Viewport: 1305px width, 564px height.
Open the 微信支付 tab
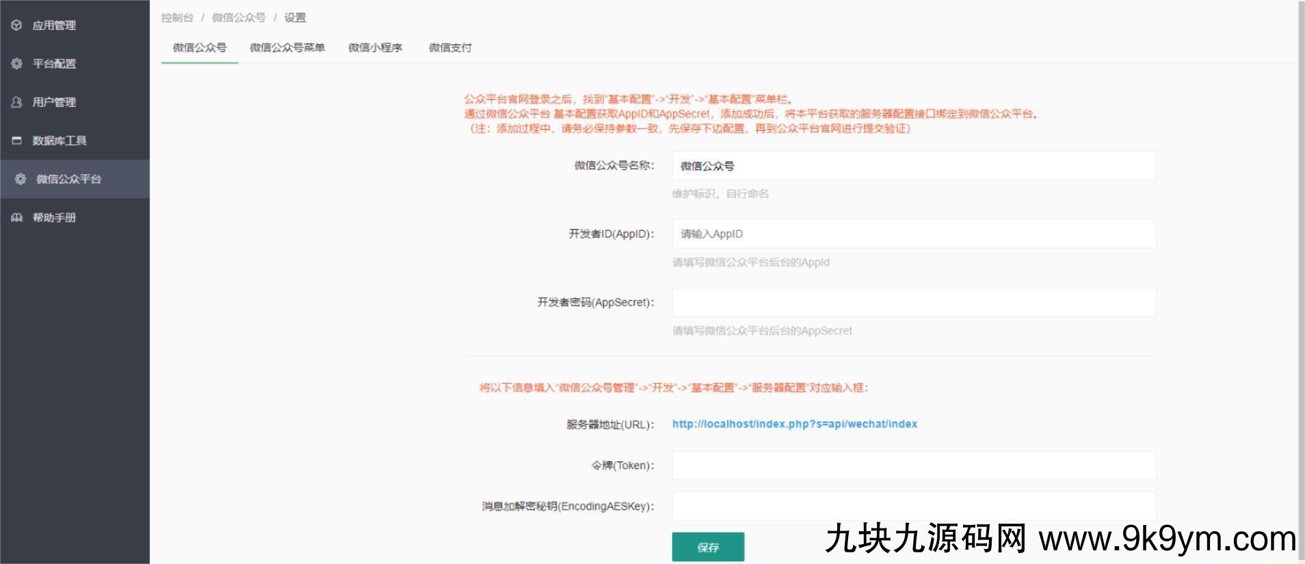pos(450,48)
